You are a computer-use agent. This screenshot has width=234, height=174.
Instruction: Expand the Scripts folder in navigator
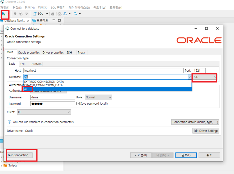[1, 166]
